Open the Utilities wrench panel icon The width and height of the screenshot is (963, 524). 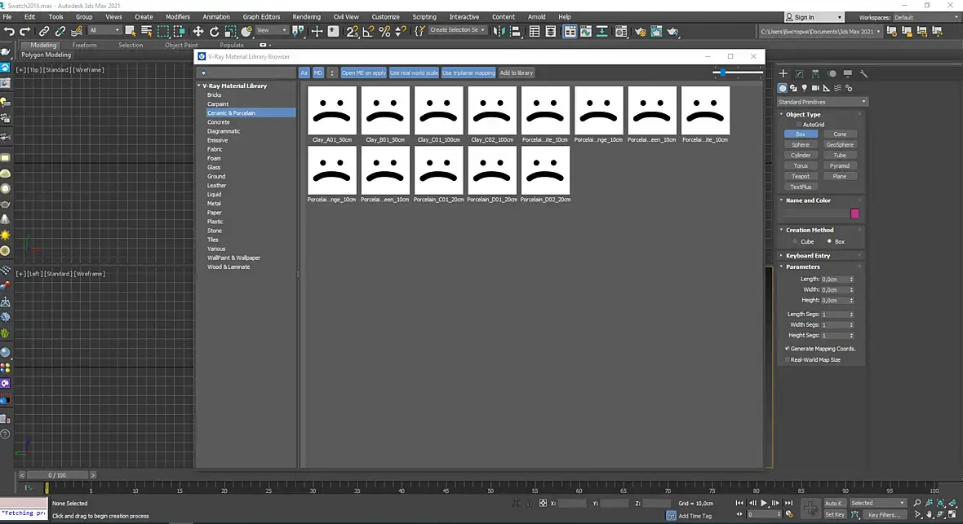863,73
